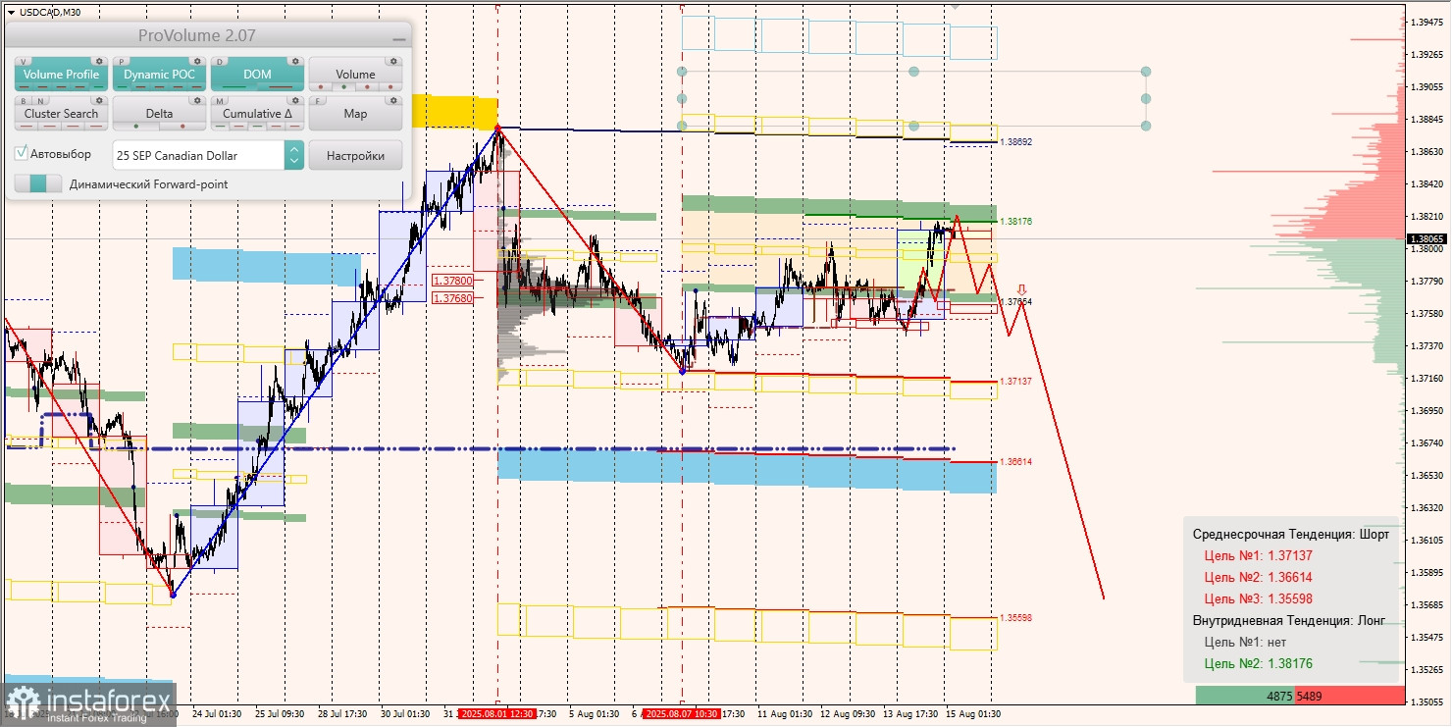Click 'Цель №3: 1.35598' in the info box
Screen dimensions: 1452x727
point(1258,598)
